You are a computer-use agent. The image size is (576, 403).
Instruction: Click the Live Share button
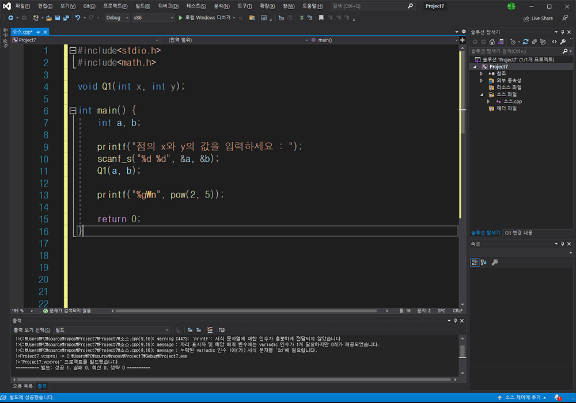click(538, 18)
